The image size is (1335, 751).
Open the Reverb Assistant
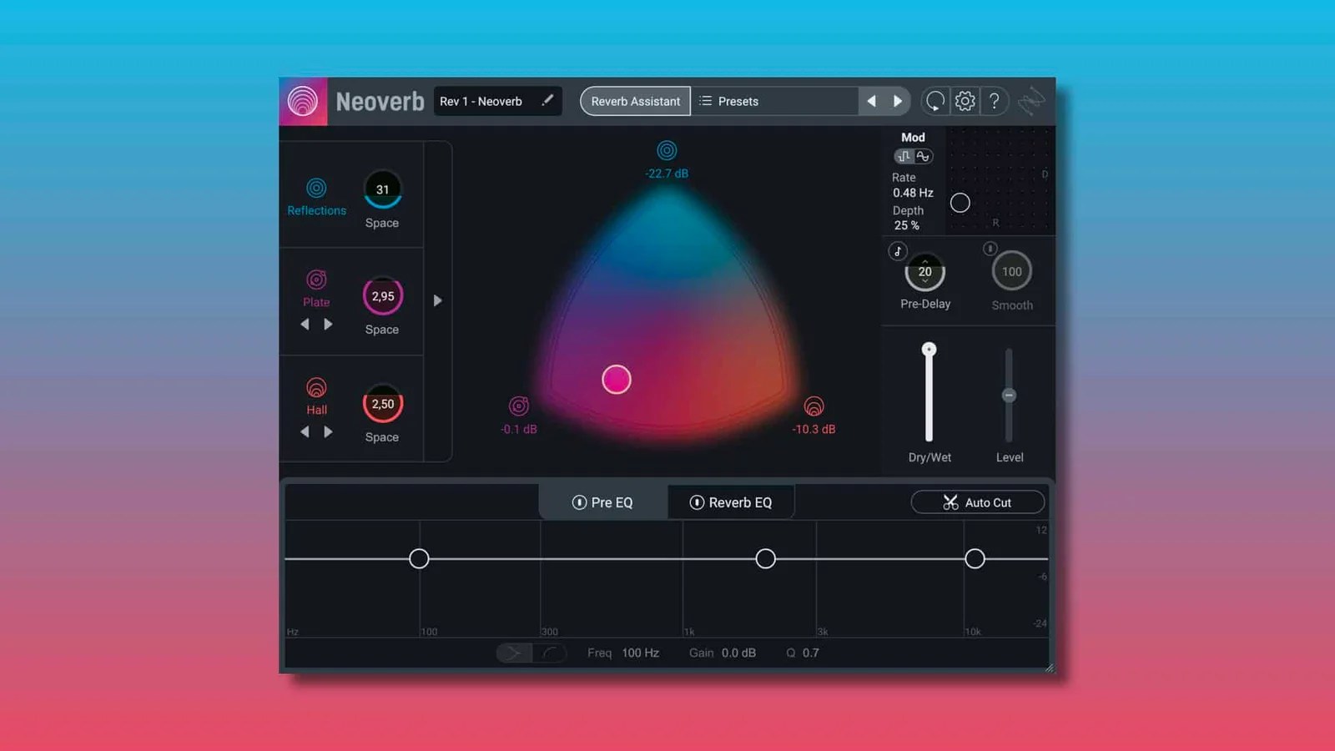[x=635, y=101]
